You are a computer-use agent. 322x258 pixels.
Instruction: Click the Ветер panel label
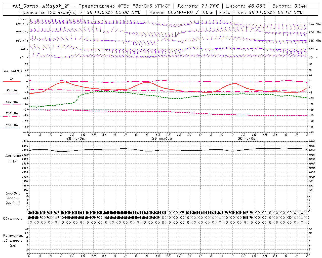point(23,19)
